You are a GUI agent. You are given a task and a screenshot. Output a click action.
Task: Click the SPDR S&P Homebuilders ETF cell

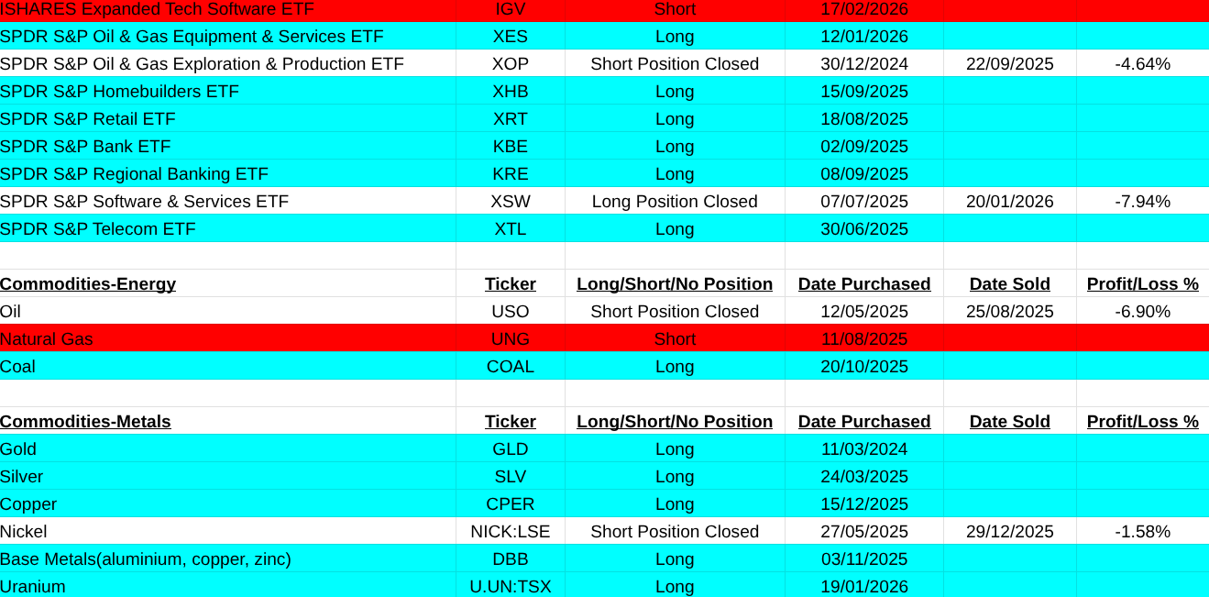[119, 91]
